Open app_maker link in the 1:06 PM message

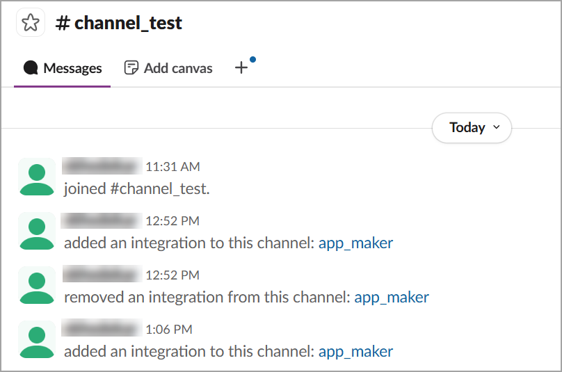(355, 352)
